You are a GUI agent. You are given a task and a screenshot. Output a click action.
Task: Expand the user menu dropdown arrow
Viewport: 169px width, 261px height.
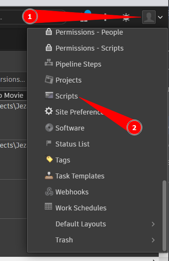160,17
